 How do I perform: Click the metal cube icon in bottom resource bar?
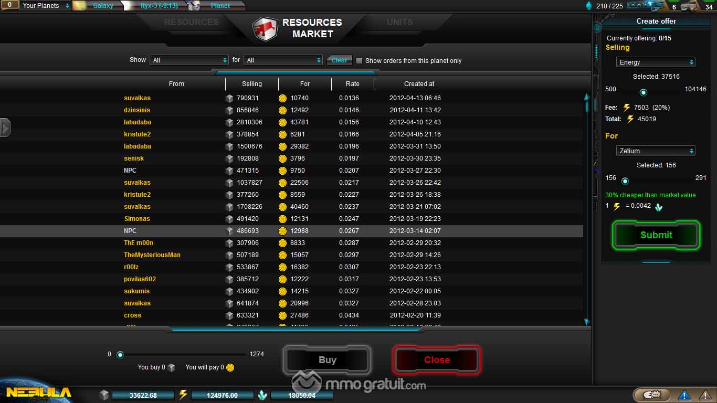click(104, 395)
